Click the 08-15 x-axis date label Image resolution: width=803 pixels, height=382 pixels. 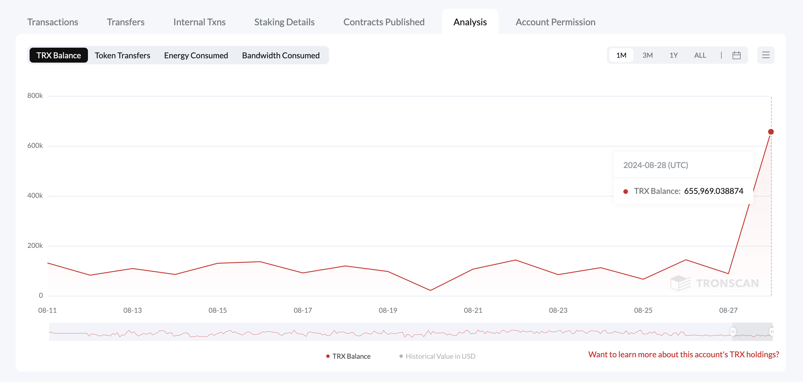tap(218, 310)
